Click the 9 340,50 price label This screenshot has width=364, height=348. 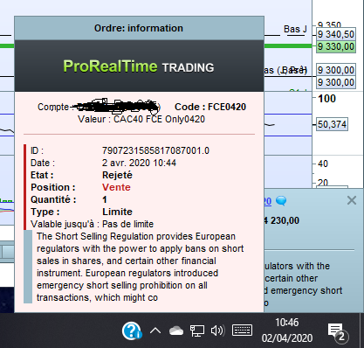point(336,34)
